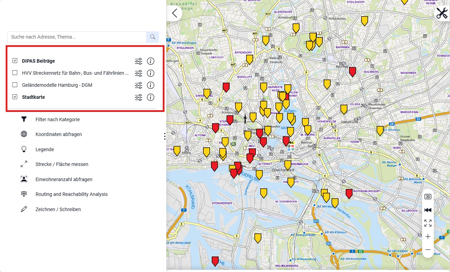Screen dimensions: 450x272
Task: Enable the HVV Streckennetz layer checkbox
Action: tap(15, 73)
